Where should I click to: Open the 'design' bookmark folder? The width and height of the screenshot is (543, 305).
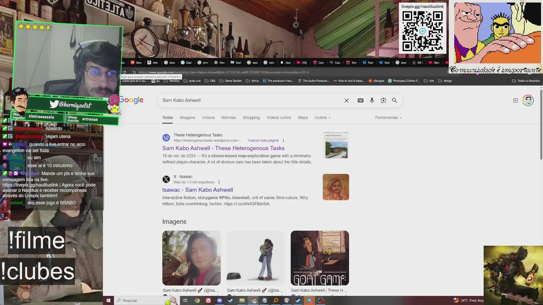click(x=445, y=81)
